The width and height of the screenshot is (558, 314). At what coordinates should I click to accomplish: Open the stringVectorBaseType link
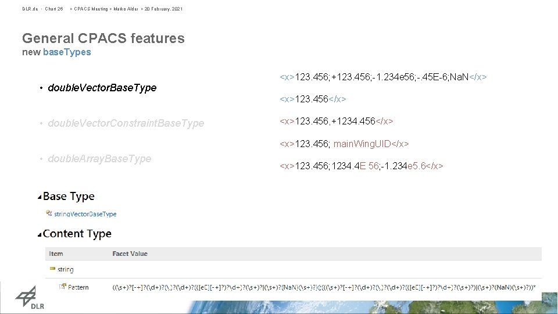pyautogui.click(x=85, y=214)
